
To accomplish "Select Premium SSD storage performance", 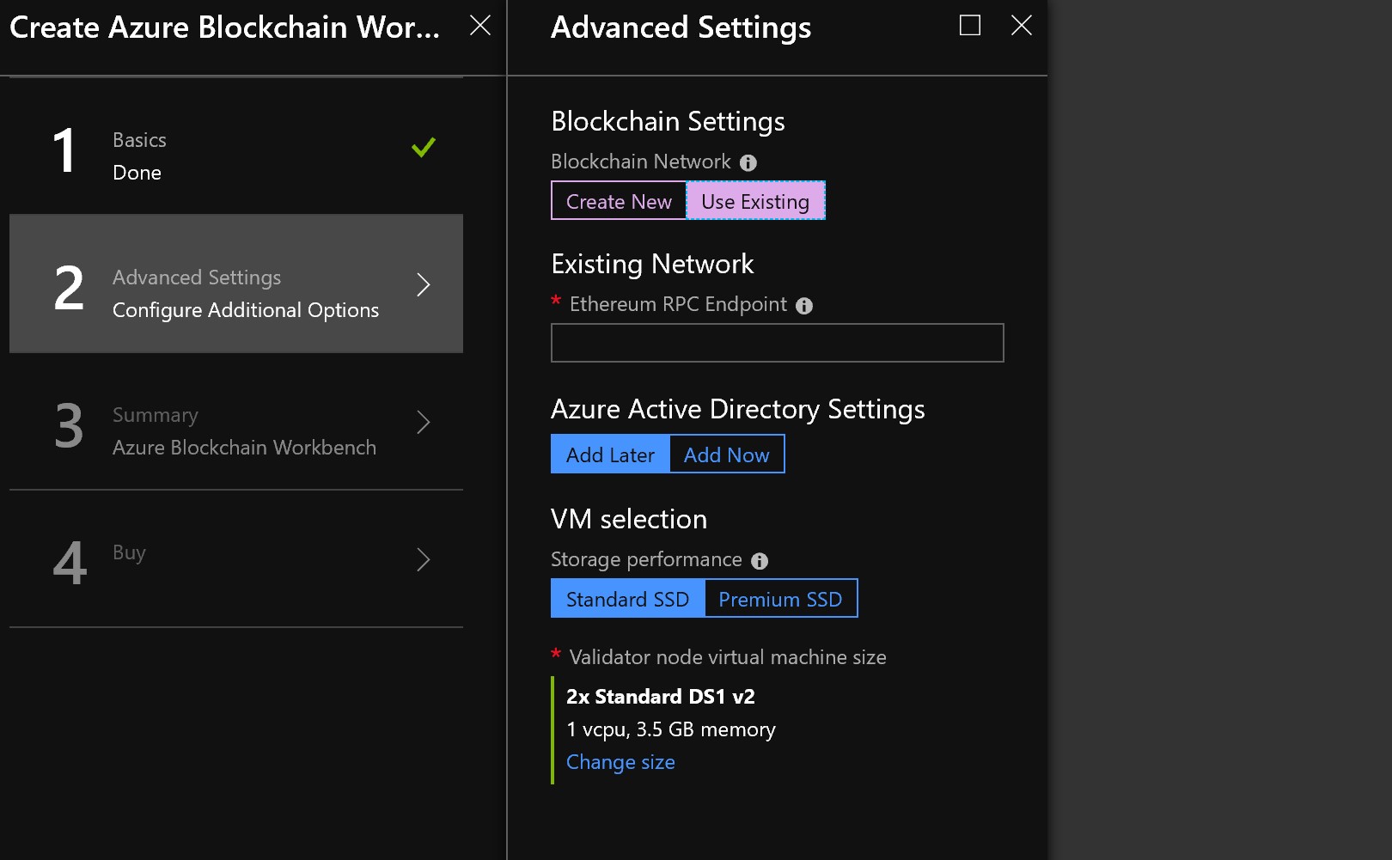I will 780,599.
